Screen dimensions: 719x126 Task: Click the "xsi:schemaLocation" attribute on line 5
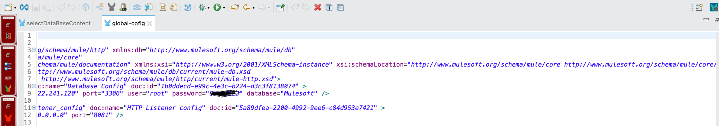coord(370,65)
